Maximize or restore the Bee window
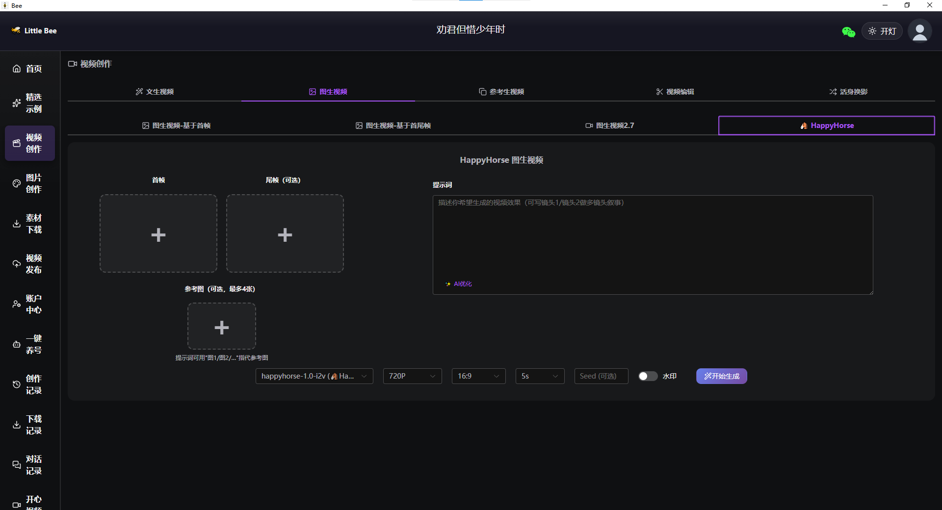This screenshot has width=942, height=510. point(907,5)
